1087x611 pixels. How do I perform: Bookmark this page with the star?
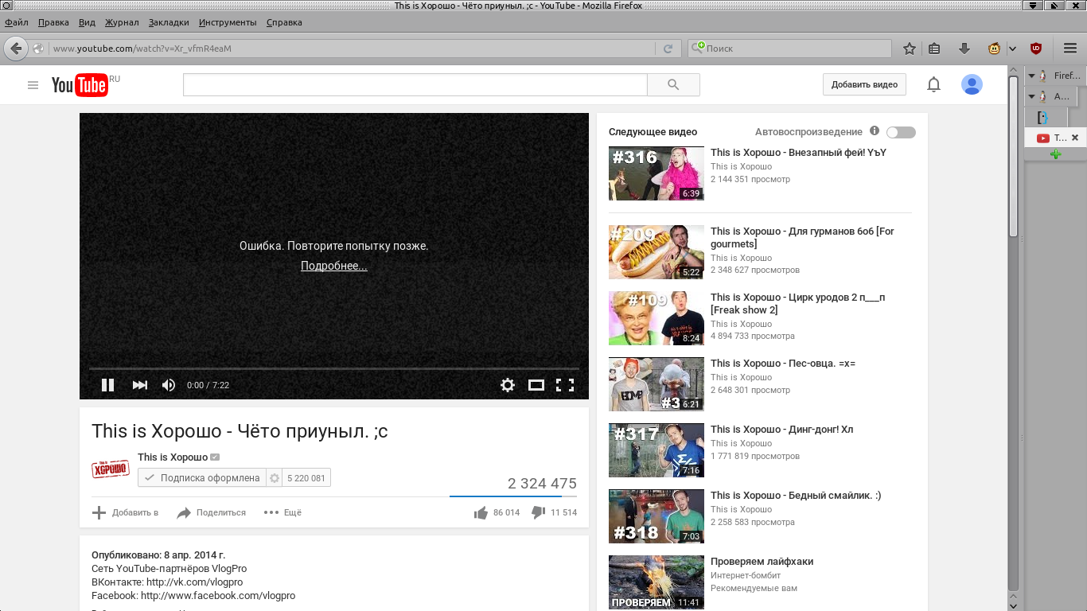click(910, 49)
